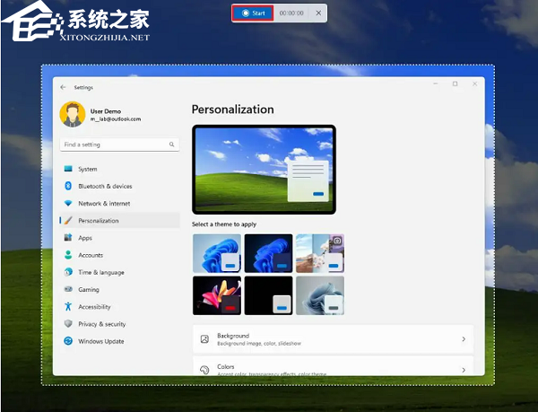Select the Network & internet icon
The width and height of the screenshot is (538, 412).
pyautogui.click(x=68, y=204)
